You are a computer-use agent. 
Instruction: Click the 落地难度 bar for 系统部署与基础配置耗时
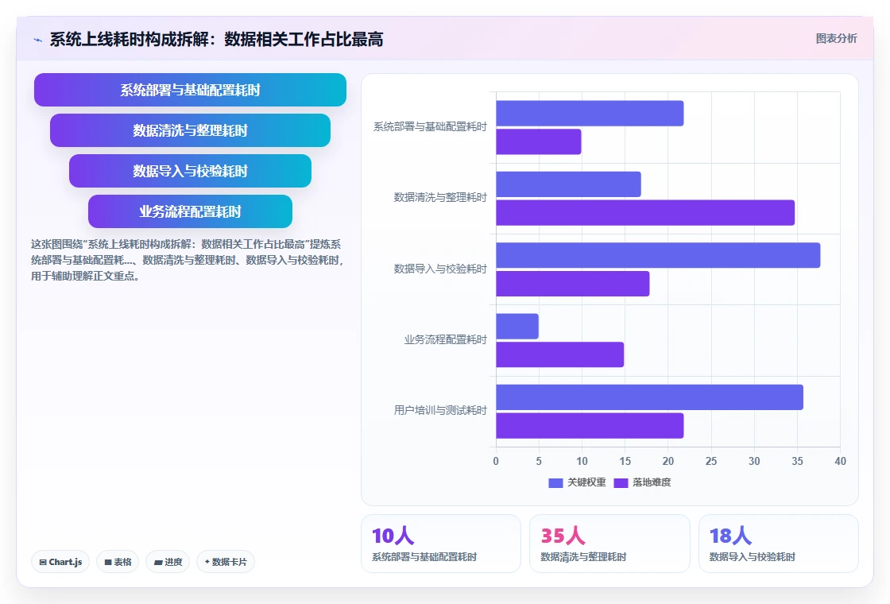pyautogui.click(x=539, y=142)
